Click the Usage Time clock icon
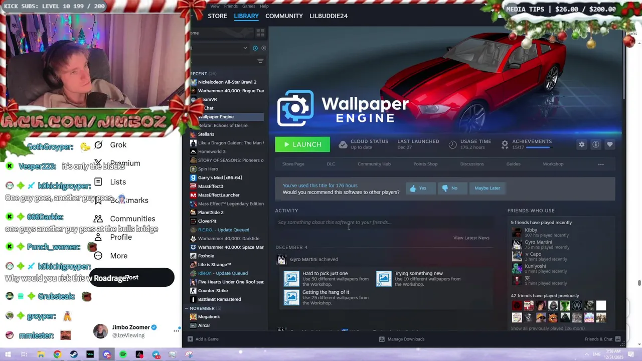 pos(452,144)
